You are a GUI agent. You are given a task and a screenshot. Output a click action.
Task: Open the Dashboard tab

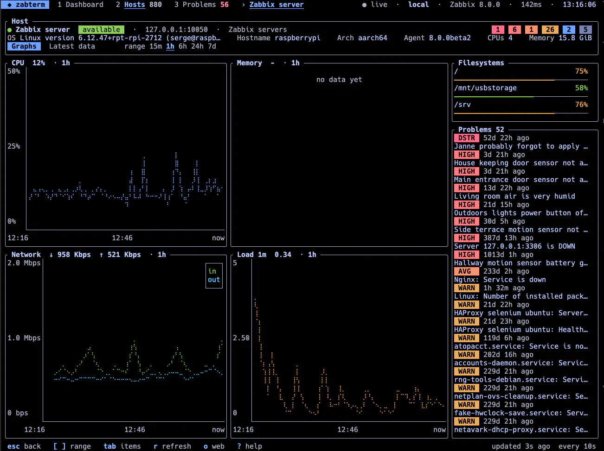click(x=80, y=5)
